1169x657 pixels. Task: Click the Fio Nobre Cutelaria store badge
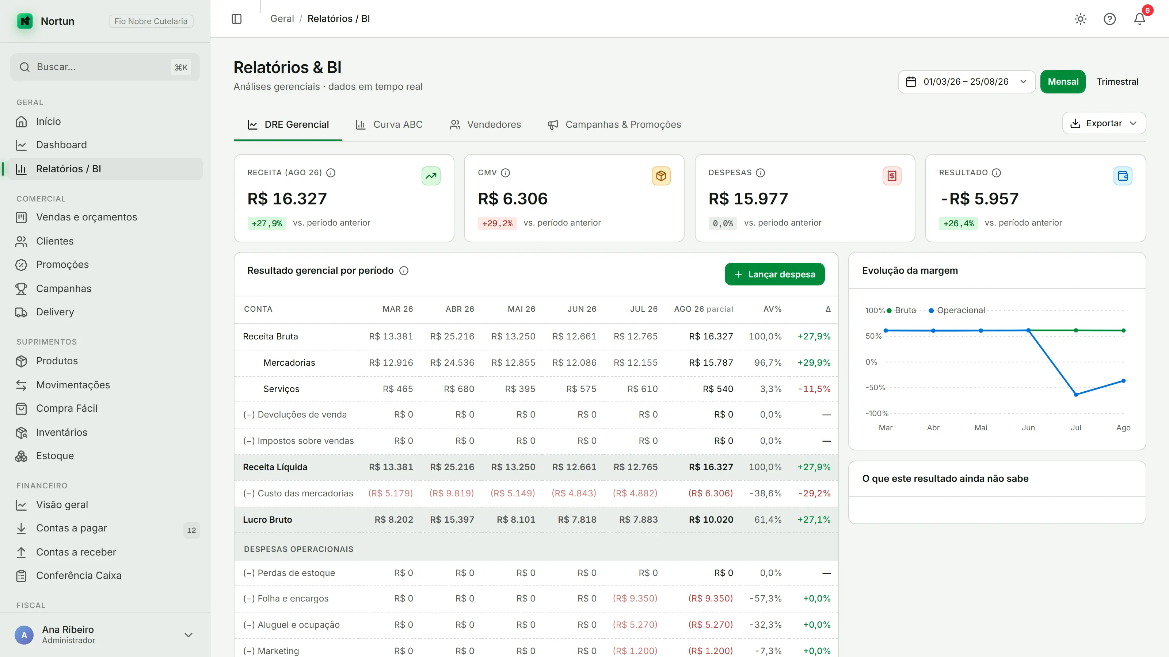[151, 21]
